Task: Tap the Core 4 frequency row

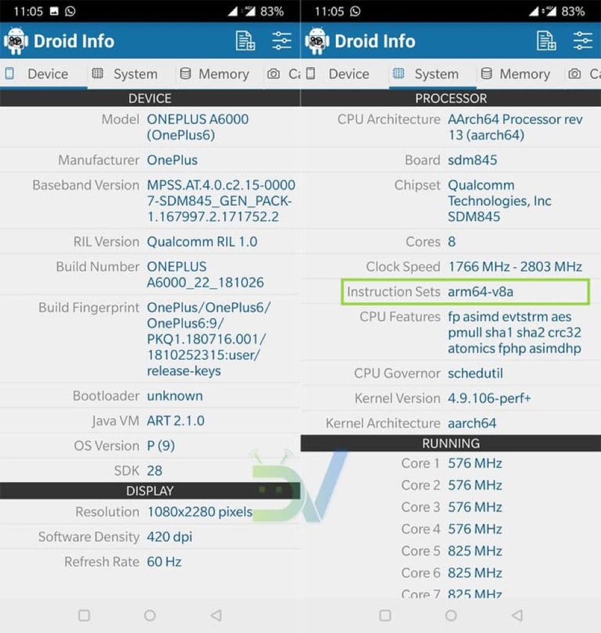Action: coord(451,529)
